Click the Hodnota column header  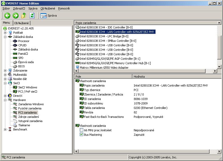pyautogui.click(x=139, y=77)
